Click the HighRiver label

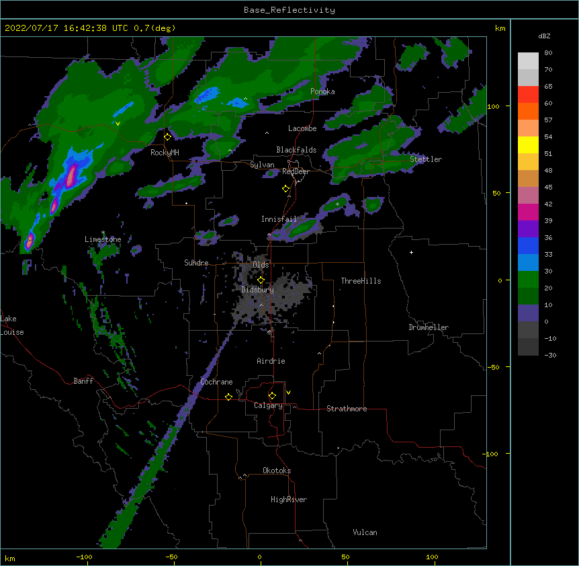click(x=289, y=499)
